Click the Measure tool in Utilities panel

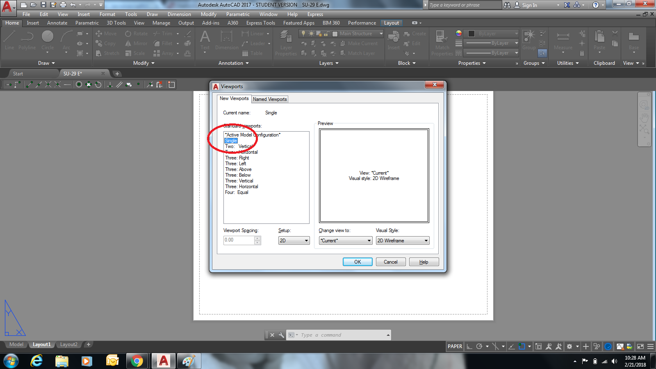(563, 40)
